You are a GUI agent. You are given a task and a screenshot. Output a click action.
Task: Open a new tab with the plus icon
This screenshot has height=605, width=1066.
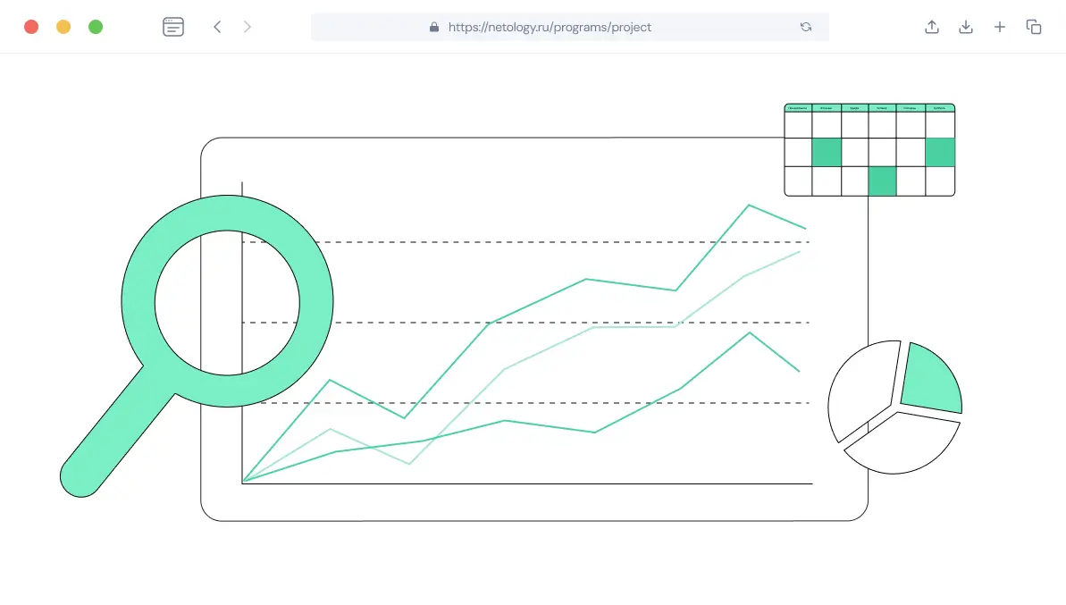tap(1000, 27)
